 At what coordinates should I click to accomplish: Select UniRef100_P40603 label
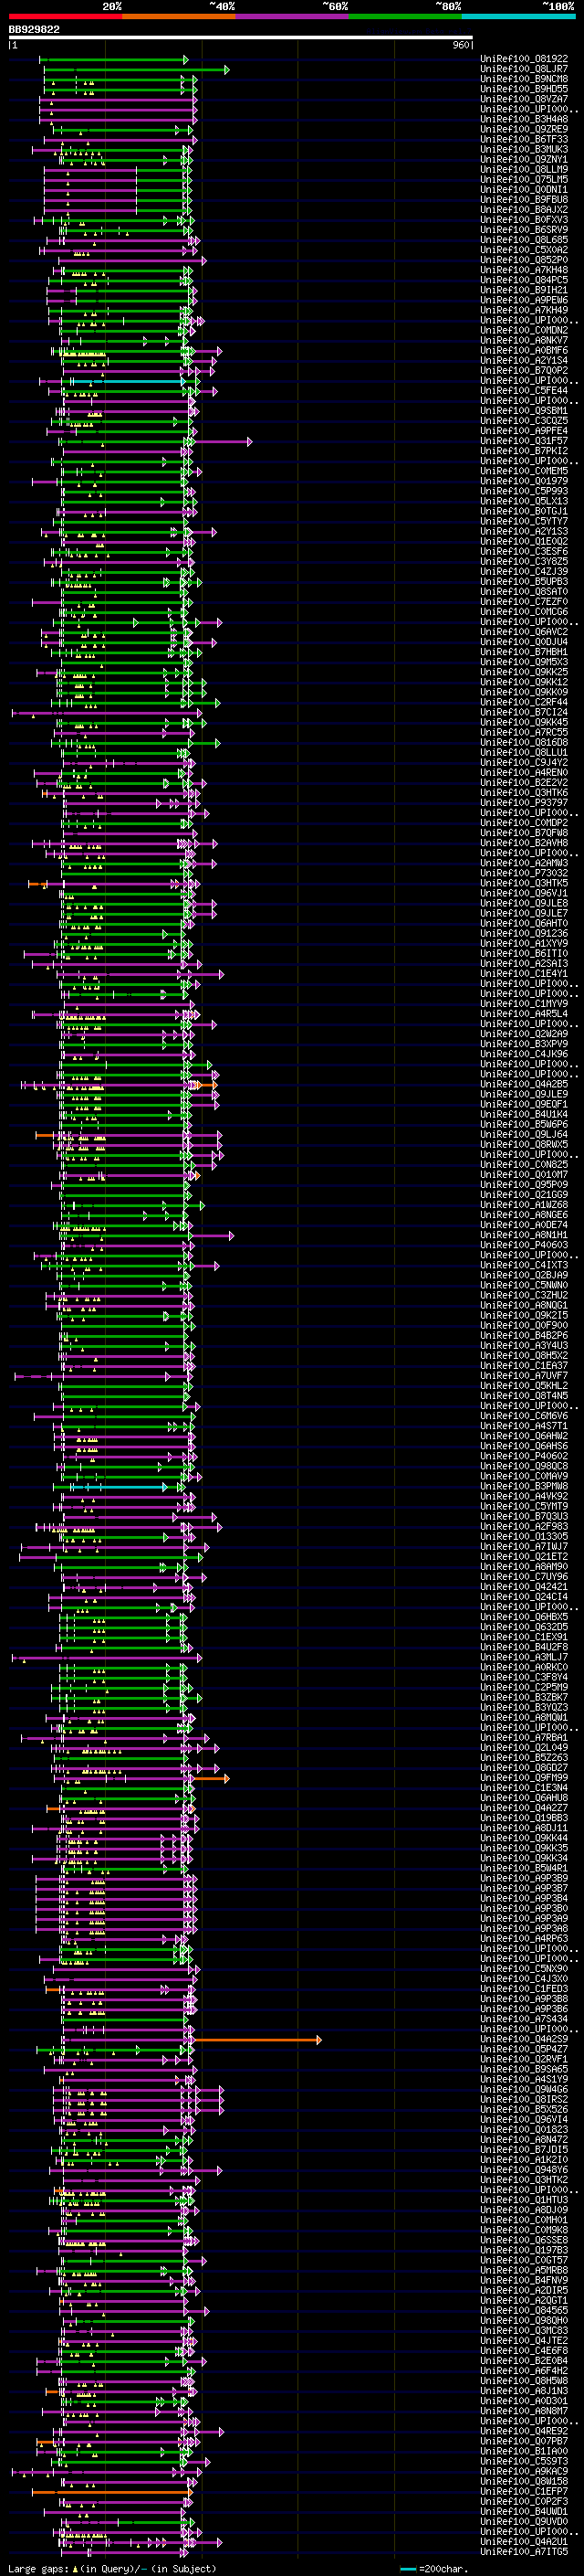pos(524,1245)
